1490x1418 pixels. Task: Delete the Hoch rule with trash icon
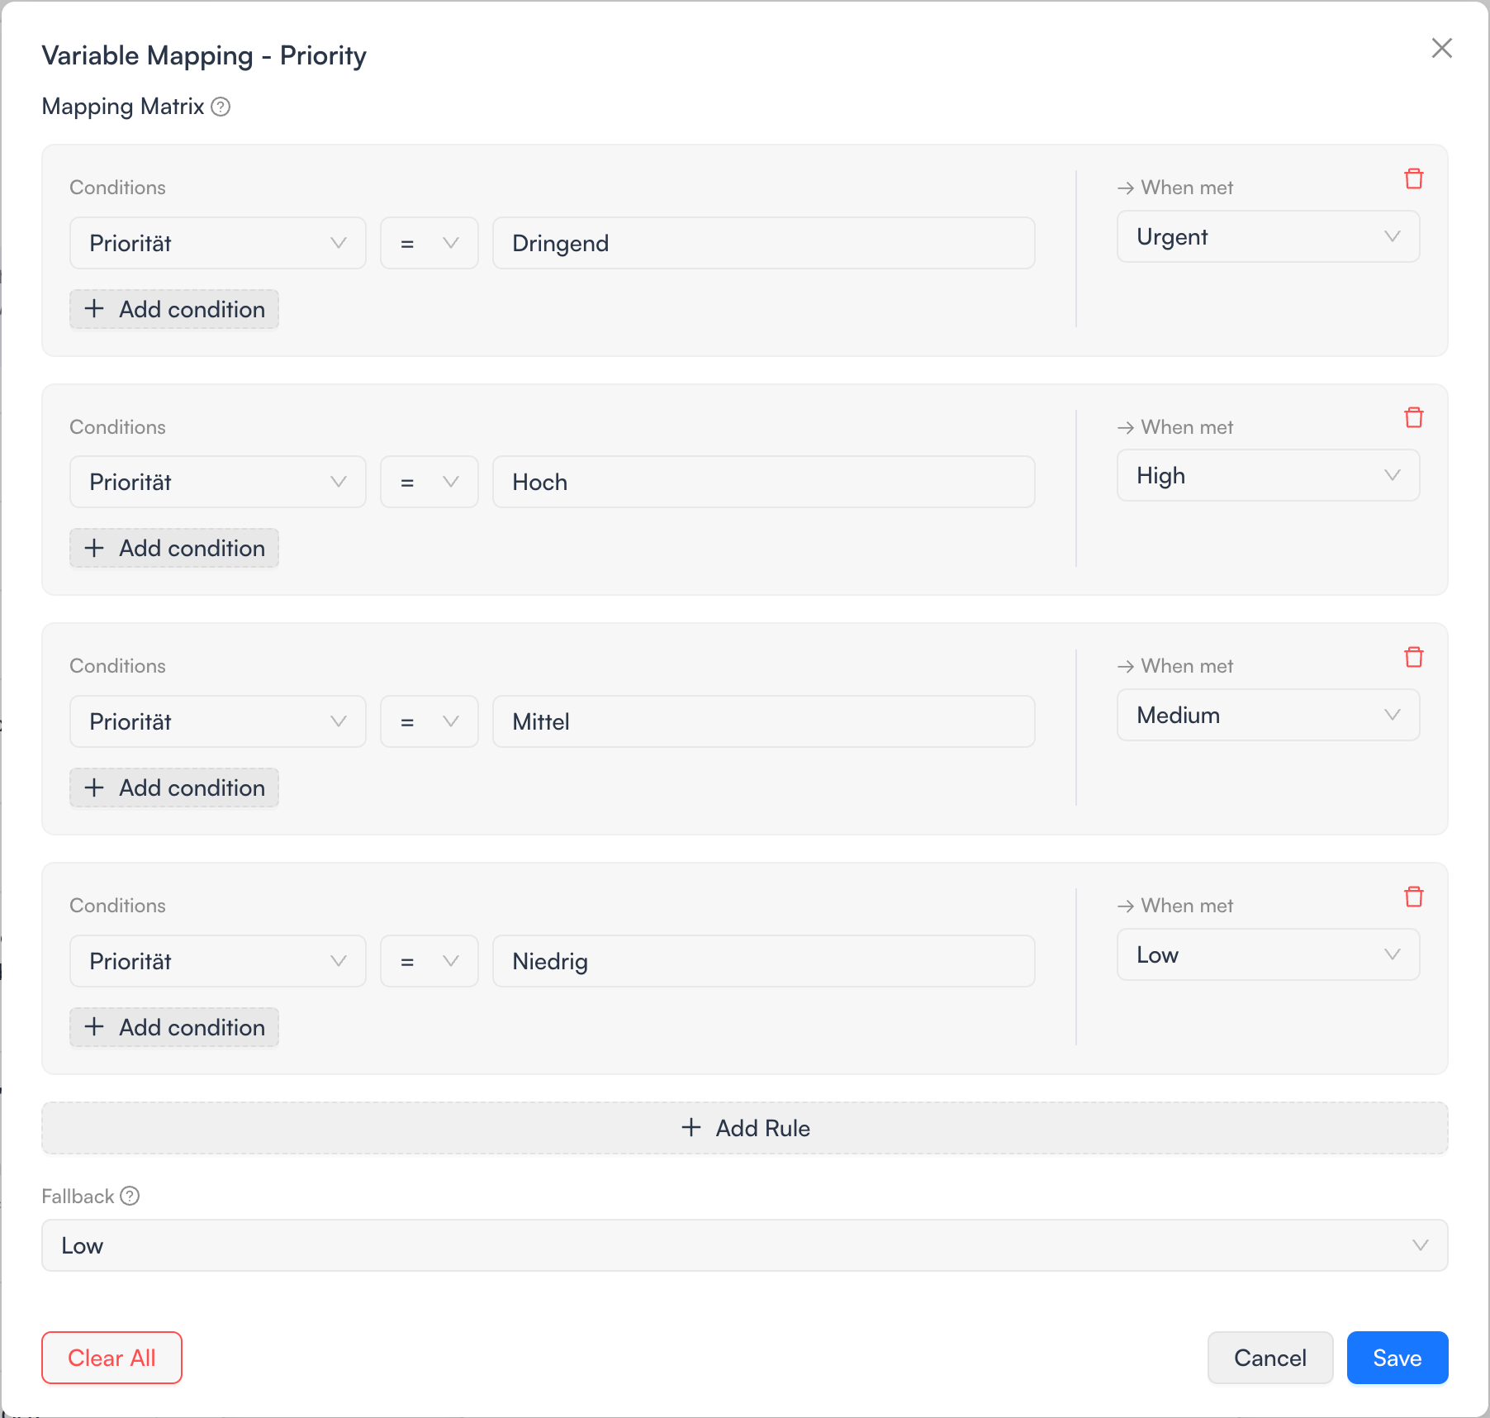(x=1413, y=417)
